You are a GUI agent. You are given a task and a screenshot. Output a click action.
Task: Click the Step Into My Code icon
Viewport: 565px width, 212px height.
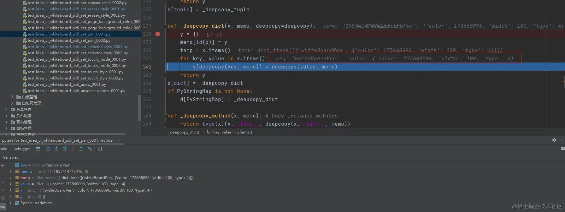65,149
